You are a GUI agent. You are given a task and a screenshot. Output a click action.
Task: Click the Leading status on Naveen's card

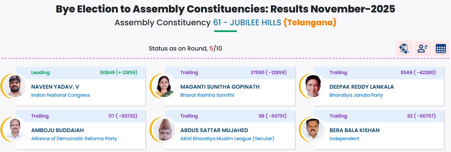point(40,72)
